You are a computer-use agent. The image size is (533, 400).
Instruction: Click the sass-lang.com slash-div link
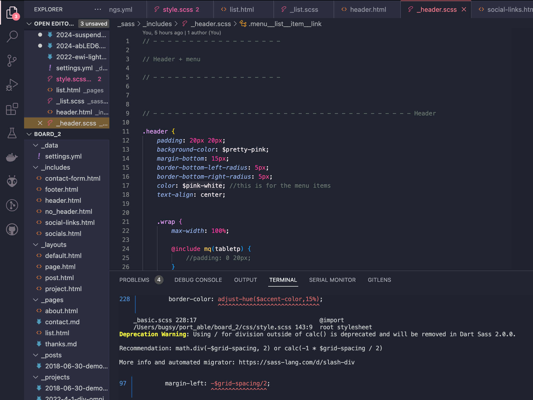296,362
